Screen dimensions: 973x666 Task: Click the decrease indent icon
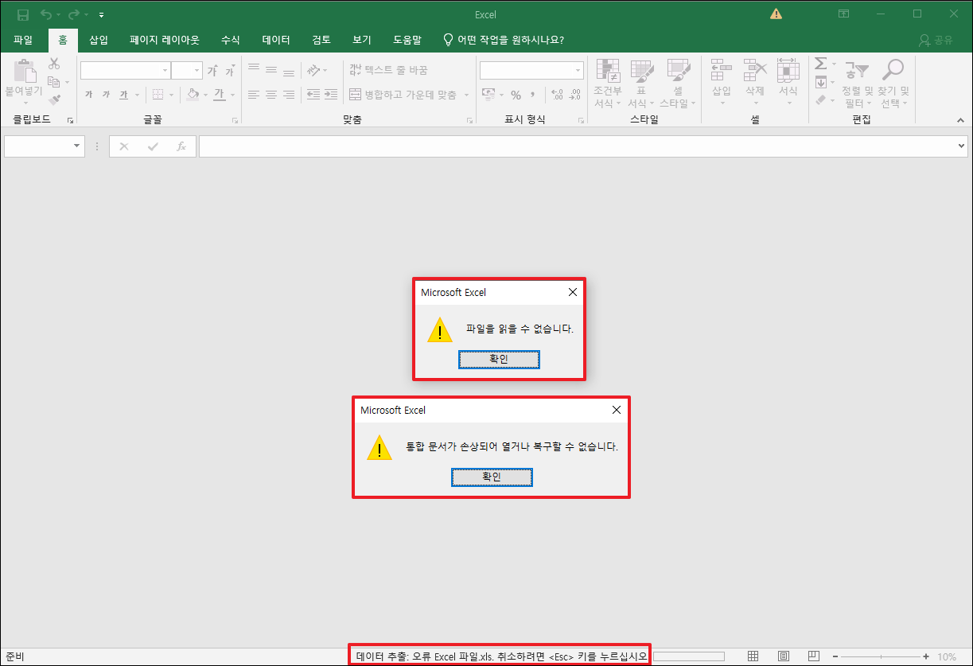click(313, 95)
